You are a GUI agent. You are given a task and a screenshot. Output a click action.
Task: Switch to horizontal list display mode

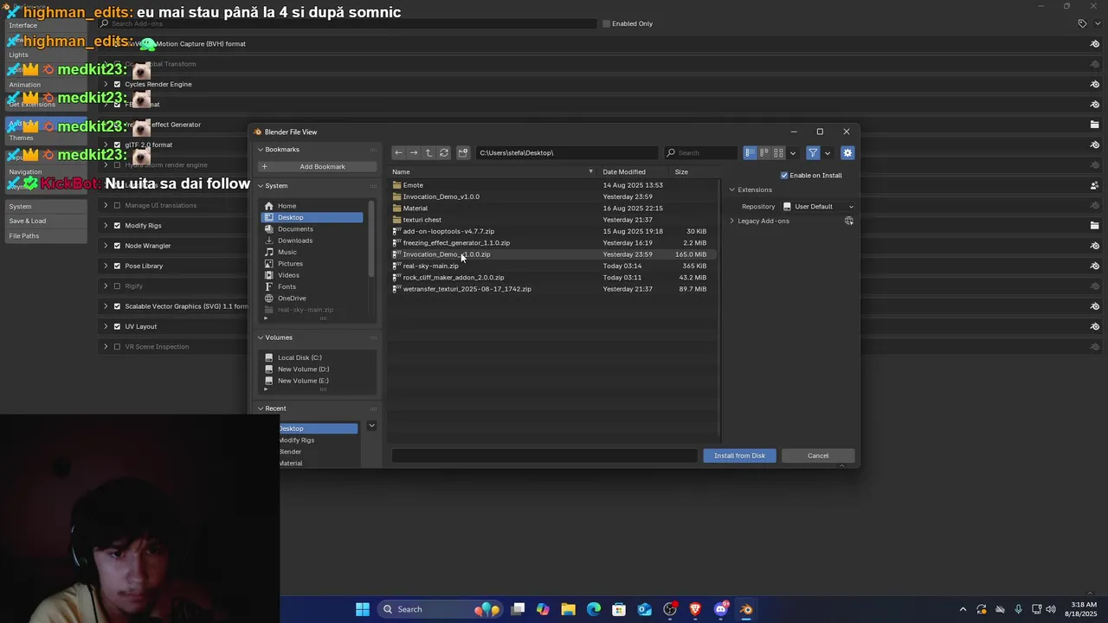click(x=764, y=152)
